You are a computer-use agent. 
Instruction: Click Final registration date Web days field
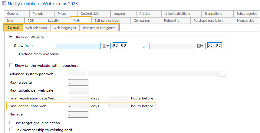(78, 98)
